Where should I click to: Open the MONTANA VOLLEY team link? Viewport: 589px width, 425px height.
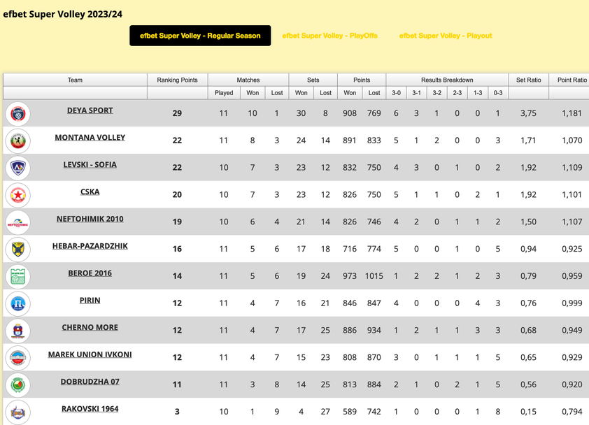pyautogui.click(x=90, y=138)
